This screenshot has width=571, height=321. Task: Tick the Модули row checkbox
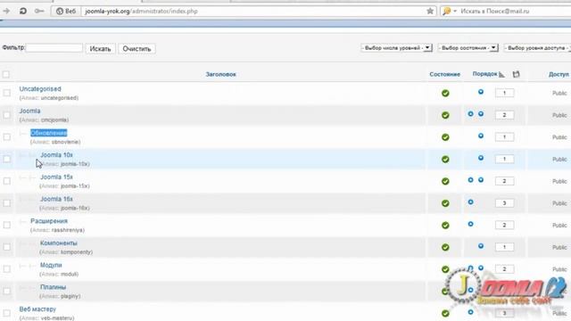(x=6, y=269)
